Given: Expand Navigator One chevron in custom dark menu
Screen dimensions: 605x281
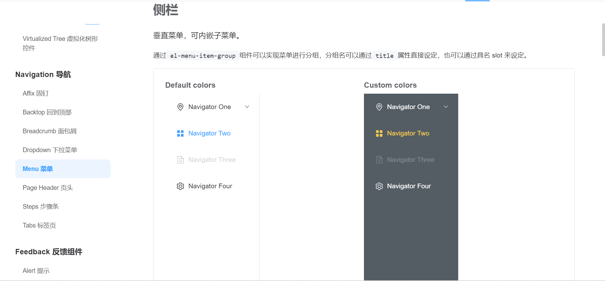Looking at the screenshot, I should pos(446,107).
